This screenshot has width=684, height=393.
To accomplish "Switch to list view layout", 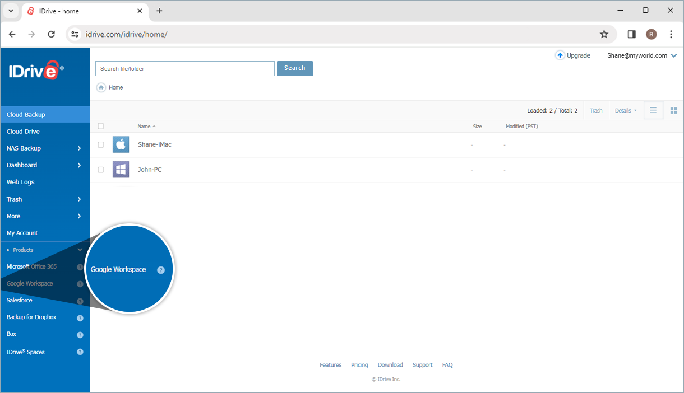I will (x=653, y=110).
